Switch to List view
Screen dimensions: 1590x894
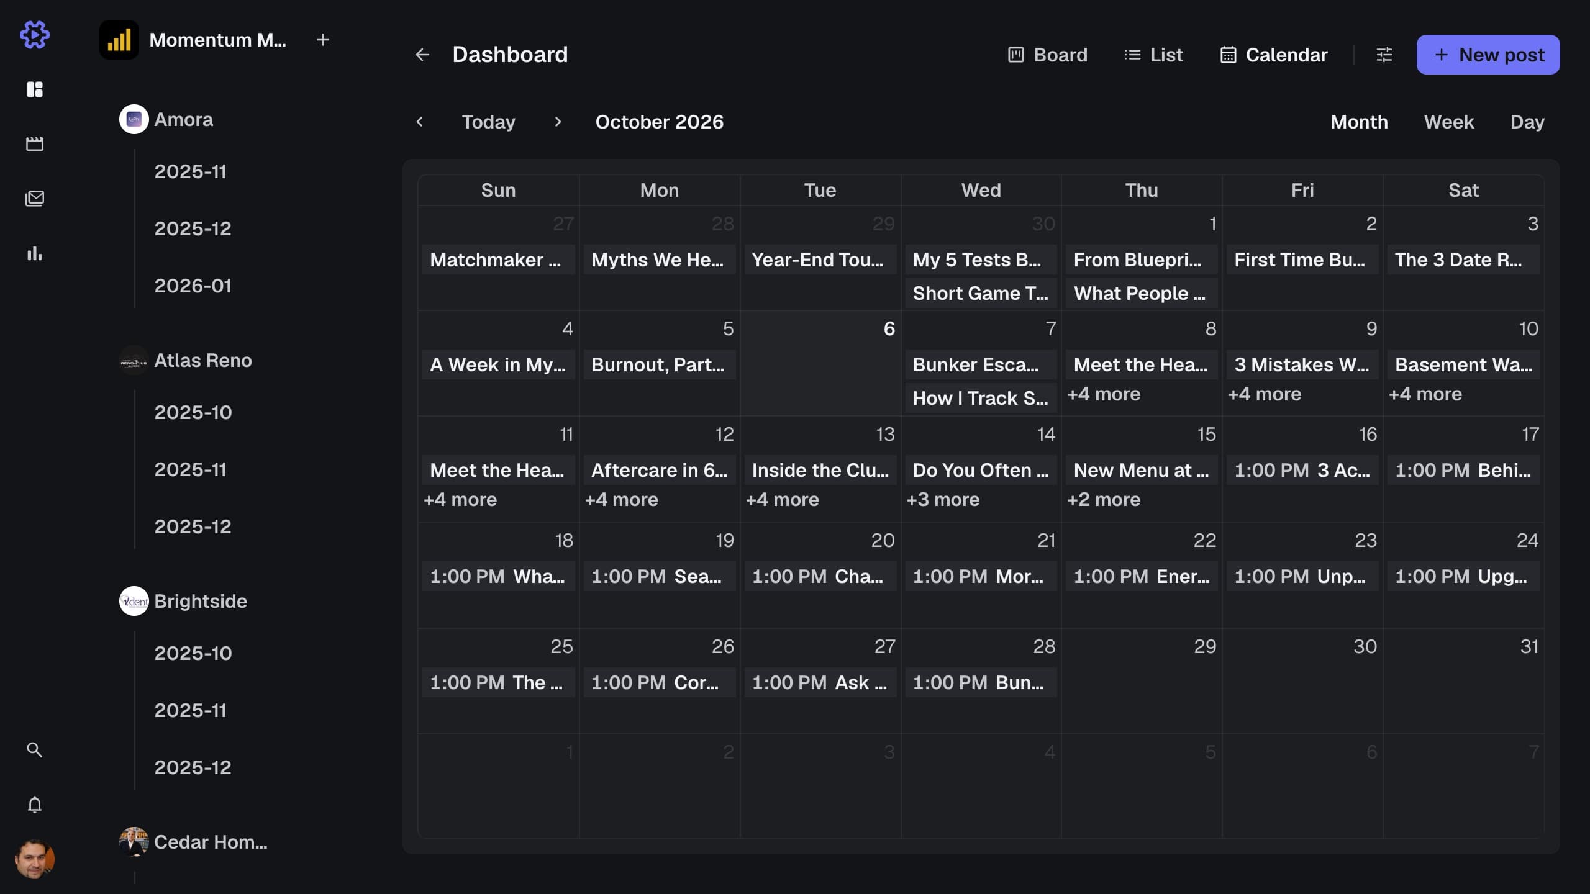coord(1154,55)
